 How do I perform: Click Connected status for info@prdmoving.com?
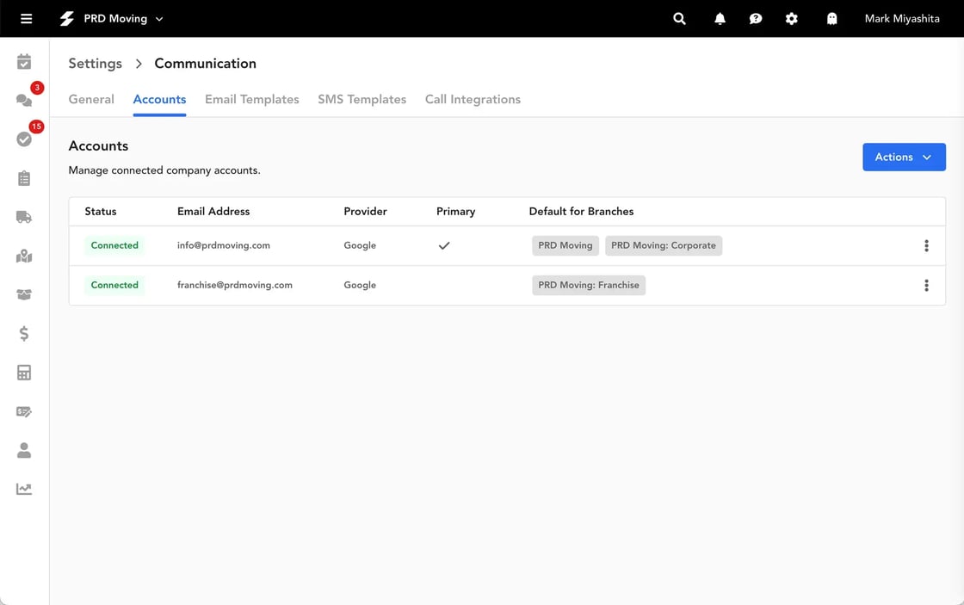tap(114, 245)
